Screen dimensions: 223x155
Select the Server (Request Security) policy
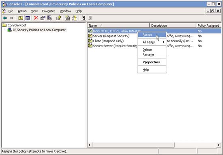coord(111,36)
